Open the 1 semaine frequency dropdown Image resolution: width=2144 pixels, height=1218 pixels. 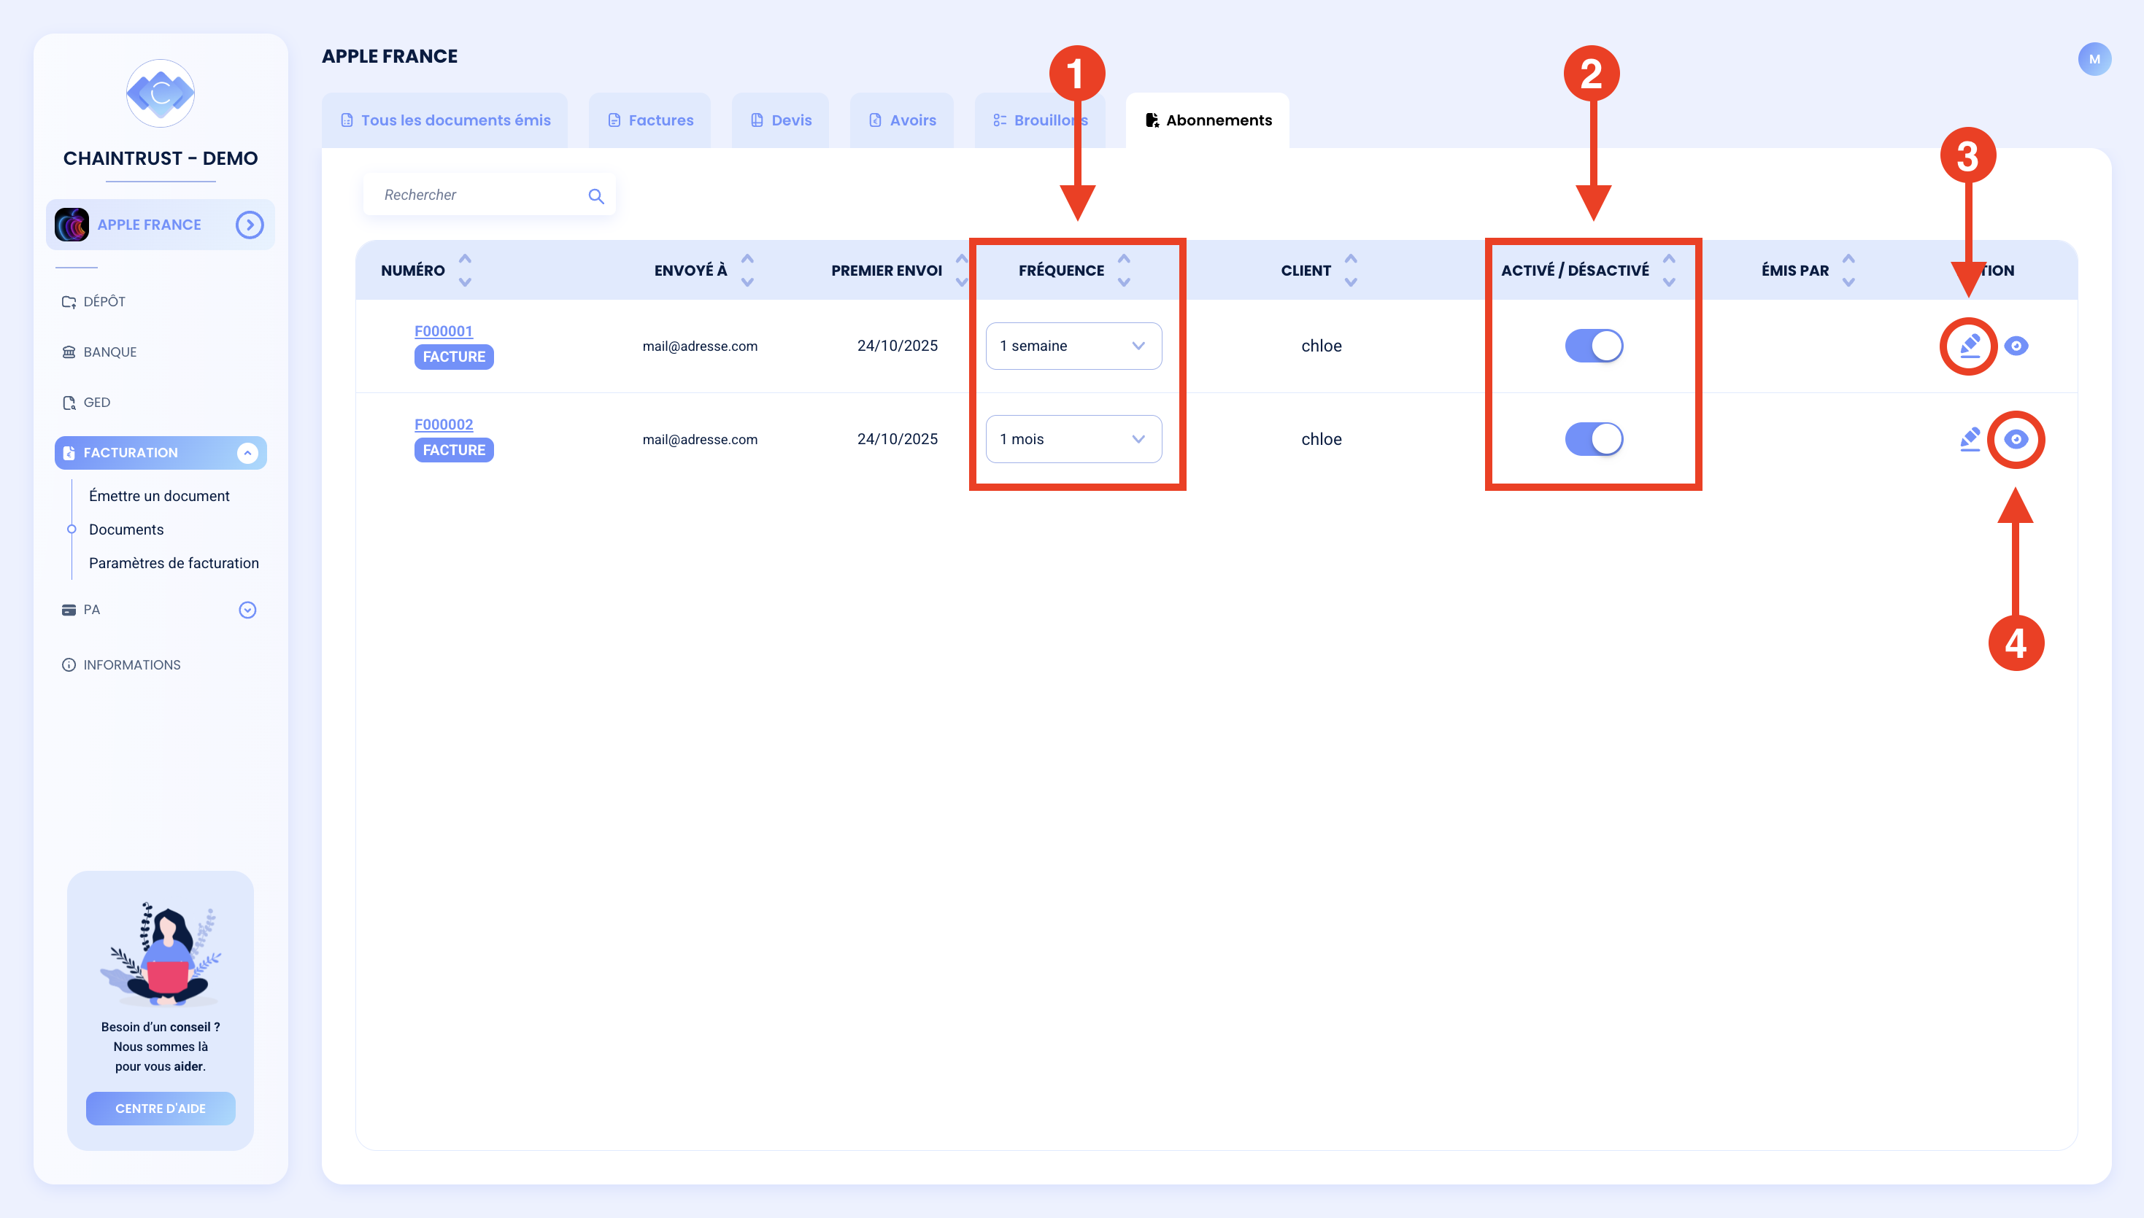point(1073,346)
